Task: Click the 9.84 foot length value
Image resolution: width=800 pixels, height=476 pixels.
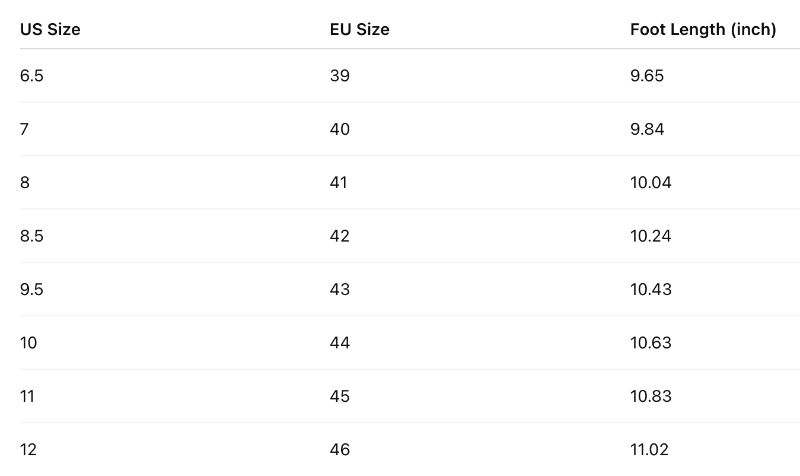Action: pos(647,129)
